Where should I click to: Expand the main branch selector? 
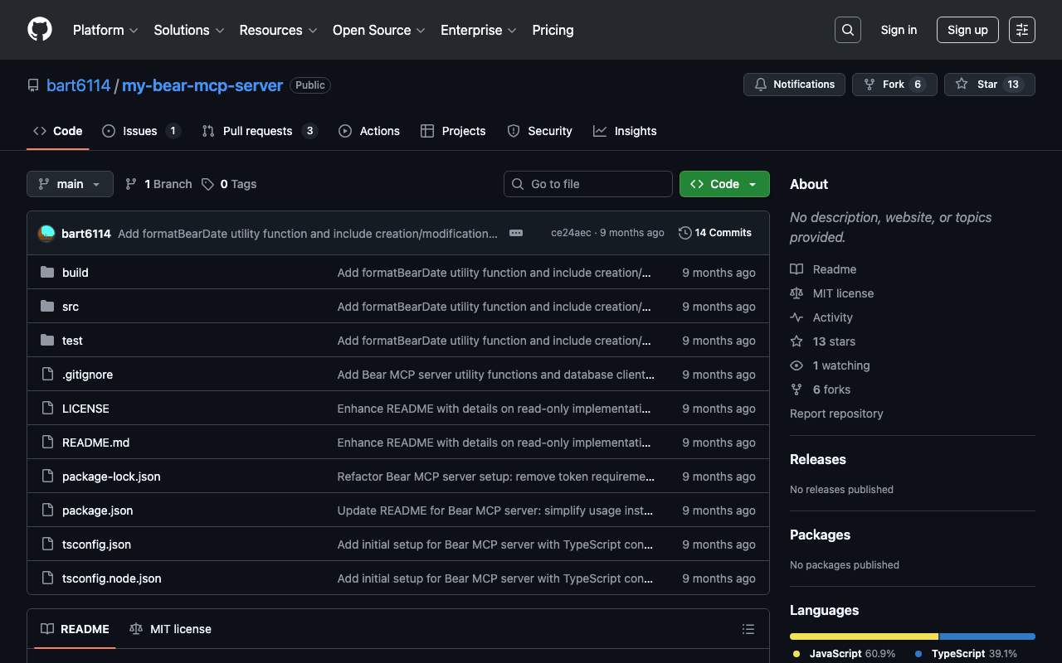click(x=70, y=184)
